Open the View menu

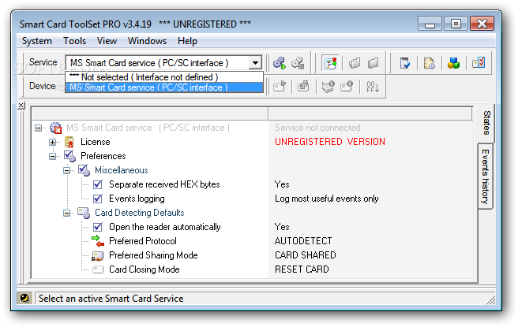tap(107, 41)
